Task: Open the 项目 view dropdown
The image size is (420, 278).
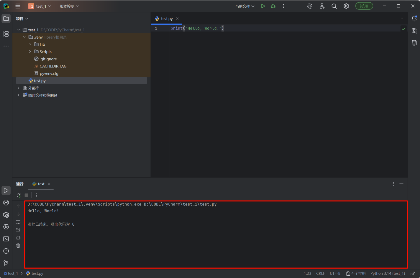Action: 22,19
